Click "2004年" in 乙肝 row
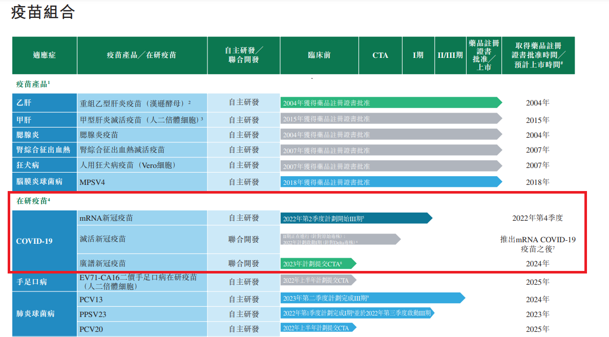The height and width of the screenshot is (337, 609). pyautogui.click(x=537, y=103)
